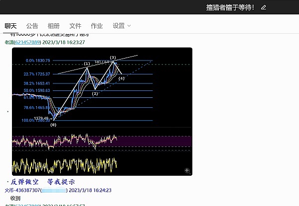The width and height of the screenshot is (299, 206).
Task: Open the 公告 tab
Action: tap(32, 26)
